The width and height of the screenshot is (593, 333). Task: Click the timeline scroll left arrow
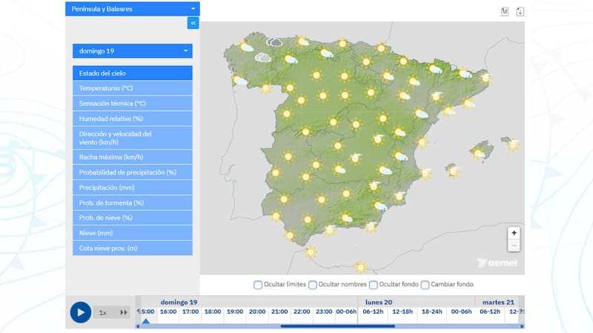[138, 326]
